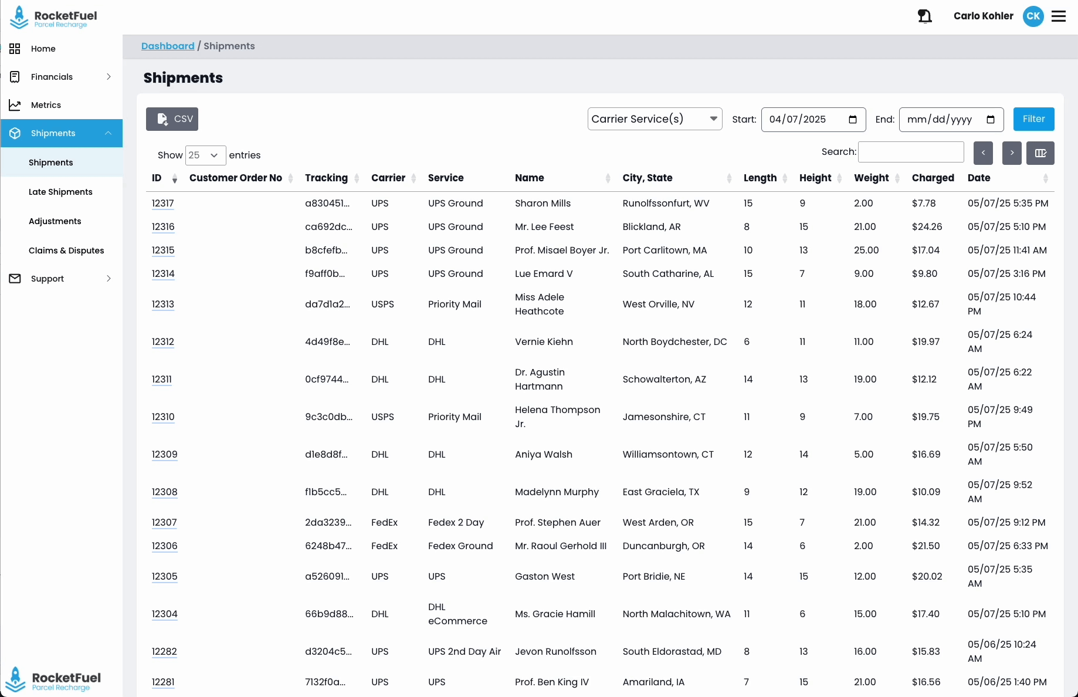Open the Carrier Service(s) dropdown
The width and height of the screenshot is (1078, 697).
[655, 120]
